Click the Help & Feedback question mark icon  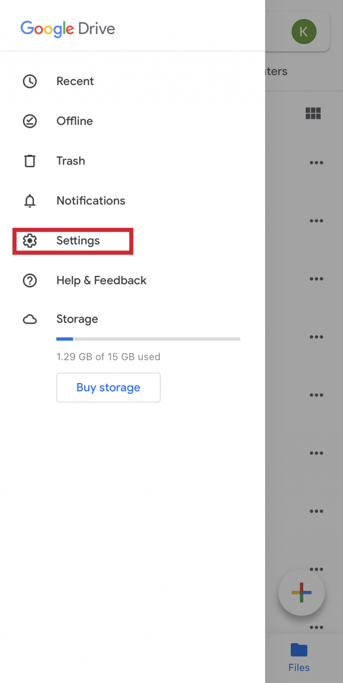[x=29, y=280]
